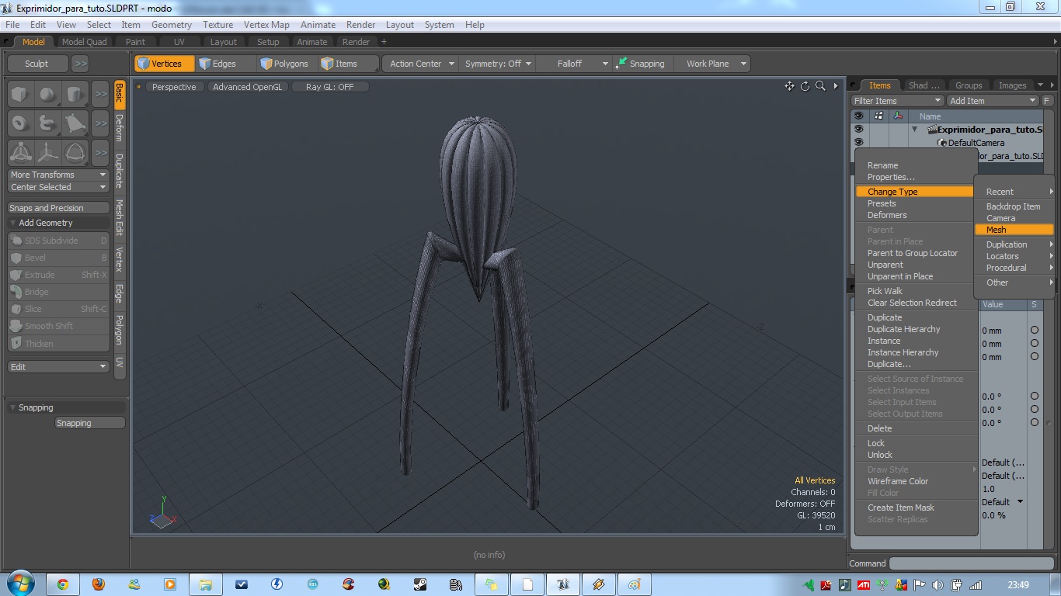Expand the Center Selected dropdown

click(58, 187)
